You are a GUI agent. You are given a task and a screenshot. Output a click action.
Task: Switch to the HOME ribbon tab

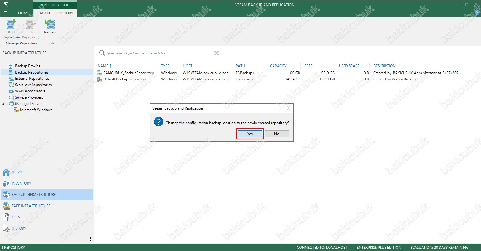coord(24,13)
